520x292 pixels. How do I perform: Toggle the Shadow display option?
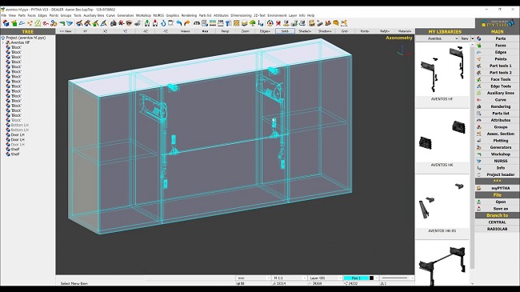click(325, 31)
